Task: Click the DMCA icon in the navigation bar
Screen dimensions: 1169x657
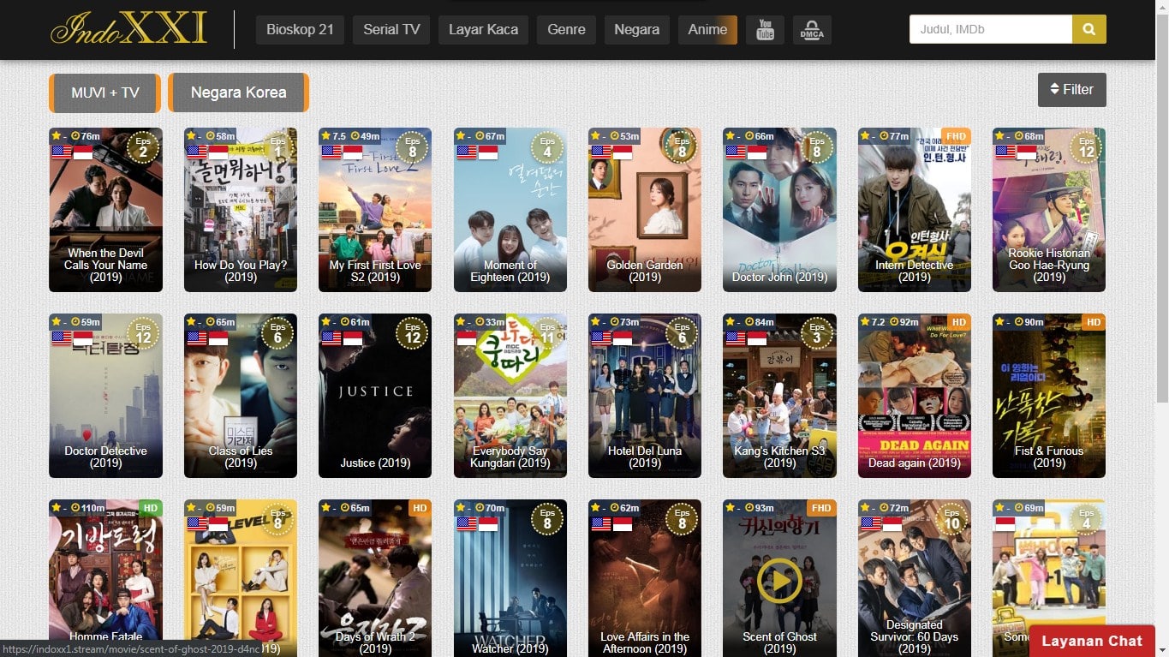Action: [x=811, y=29]
